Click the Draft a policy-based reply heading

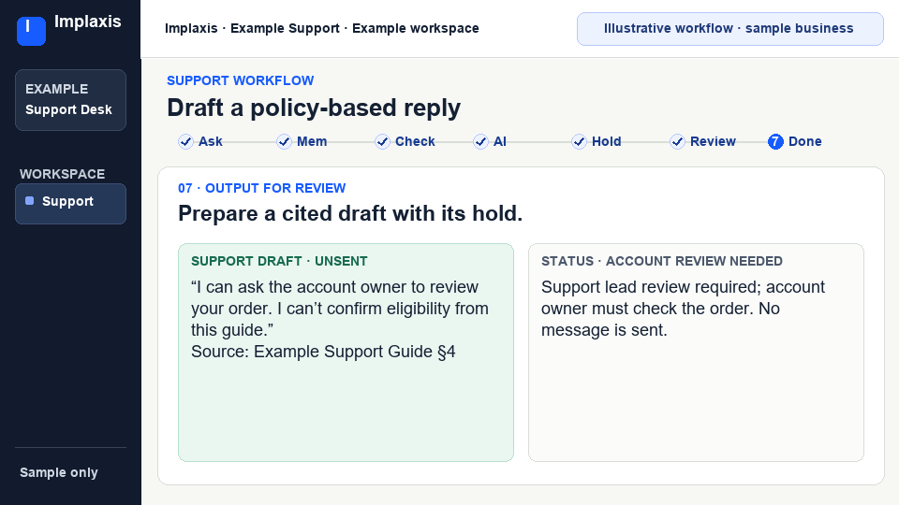(x=314, y=108)
